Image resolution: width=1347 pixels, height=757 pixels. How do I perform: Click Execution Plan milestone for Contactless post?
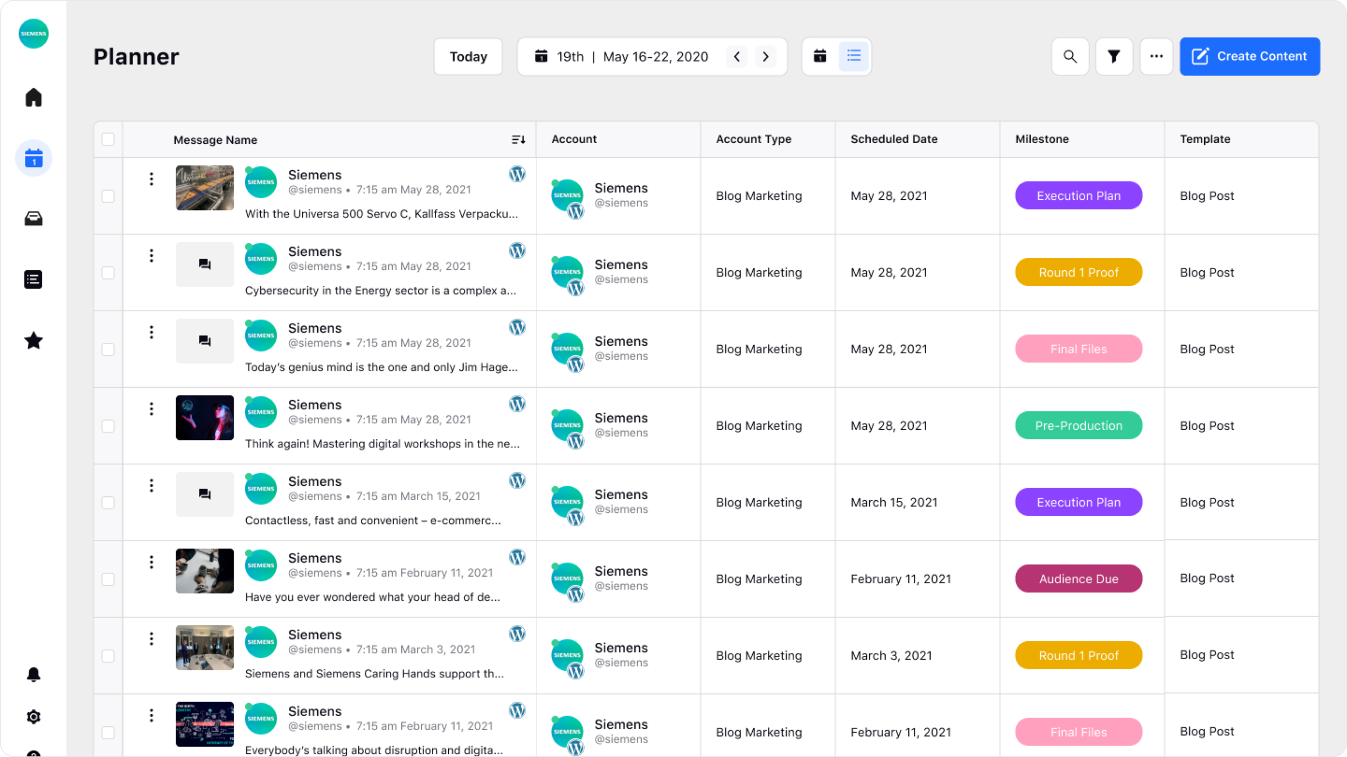(1079, 502)
